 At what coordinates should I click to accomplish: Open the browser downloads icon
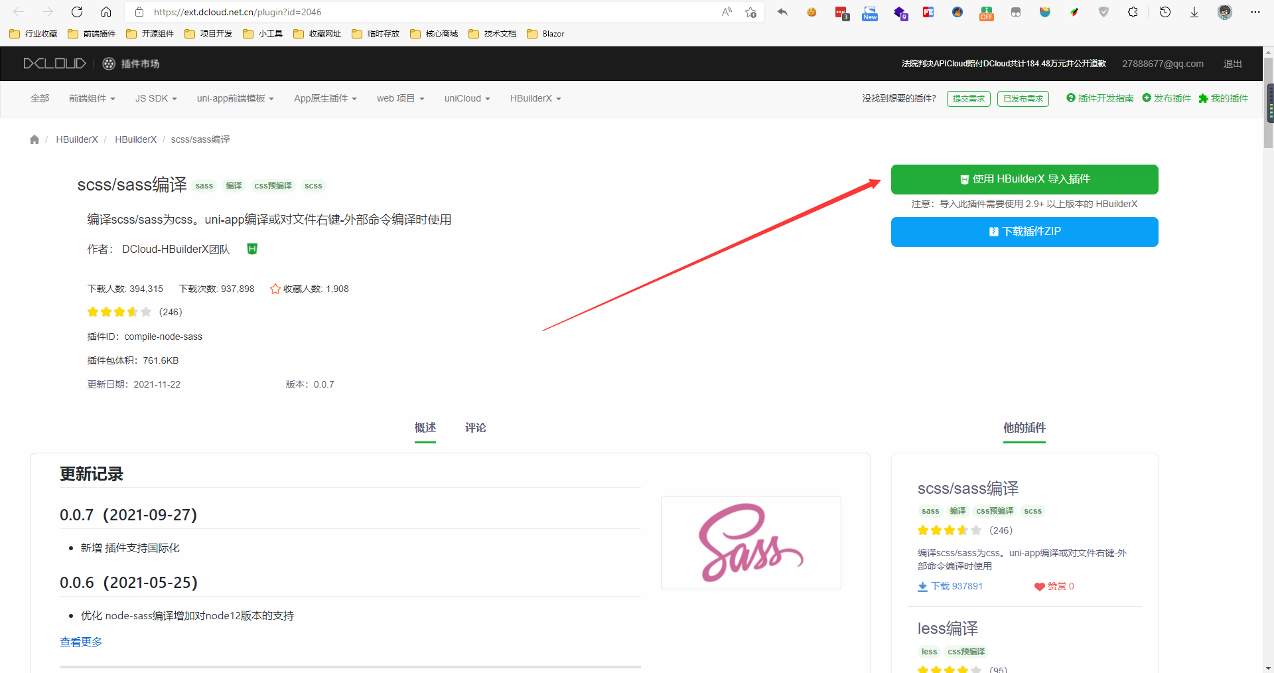point(1194,12)
